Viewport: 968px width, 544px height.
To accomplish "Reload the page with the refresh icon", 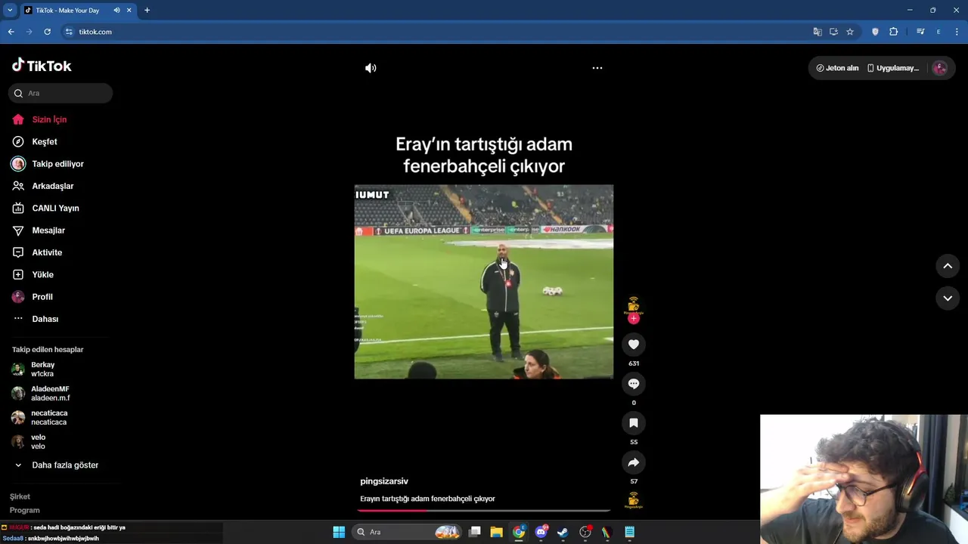I will (x=47, y=32).
